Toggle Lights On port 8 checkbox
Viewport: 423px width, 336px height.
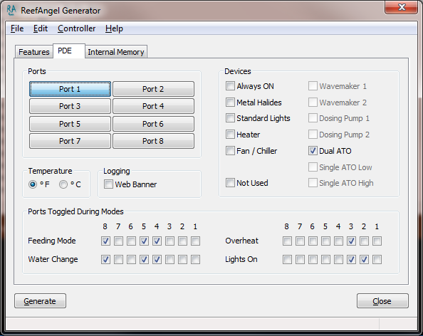pyautogui.click(x=287, y=259)
